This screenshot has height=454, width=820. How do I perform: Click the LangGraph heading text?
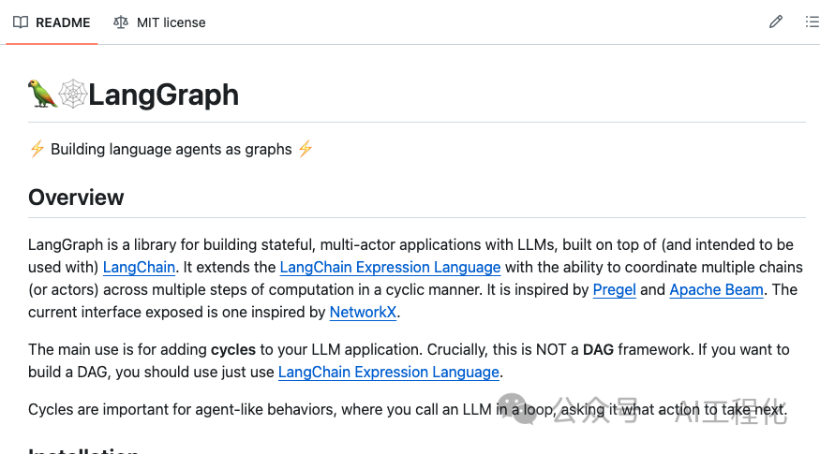pyautogui.click(x=163, y=95)
